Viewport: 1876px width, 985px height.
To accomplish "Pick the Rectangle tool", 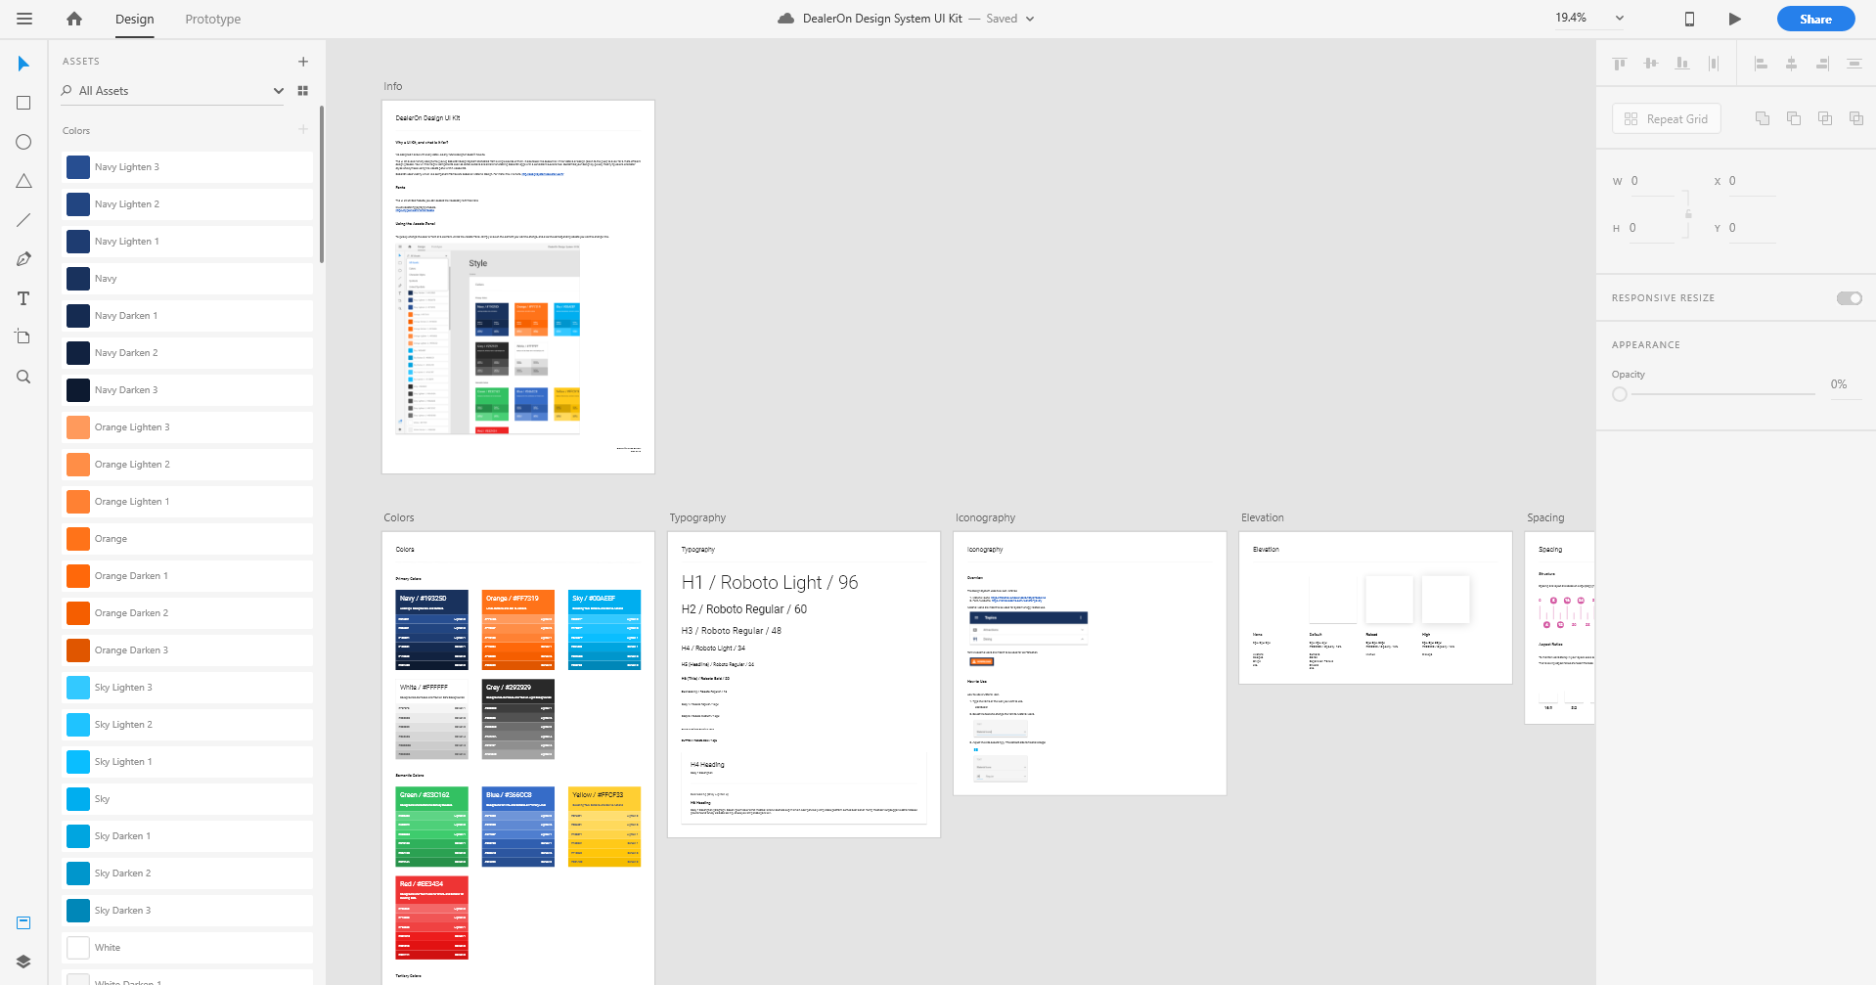I will [x=23, y=103].
